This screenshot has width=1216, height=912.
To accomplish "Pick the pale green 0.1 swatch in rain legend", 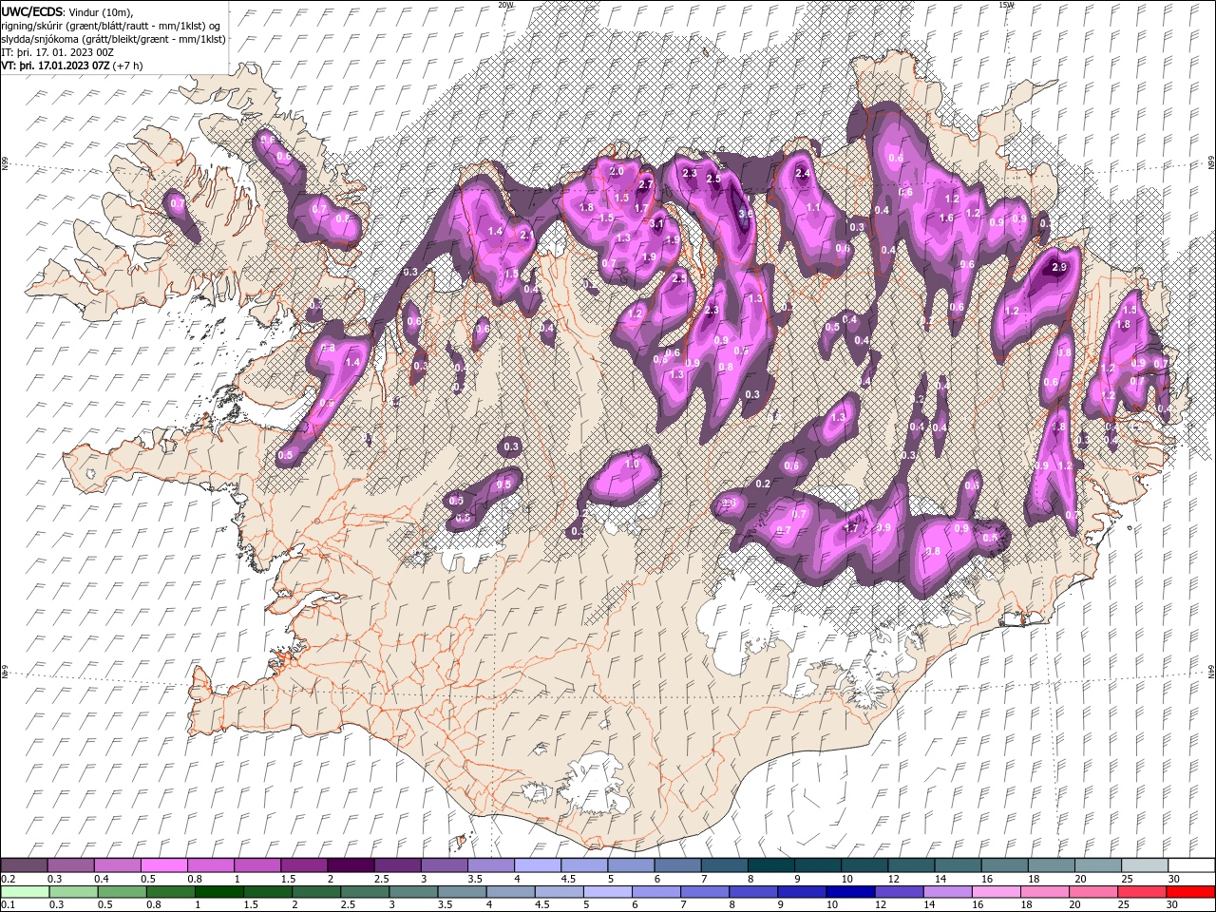I will (24, 892).
